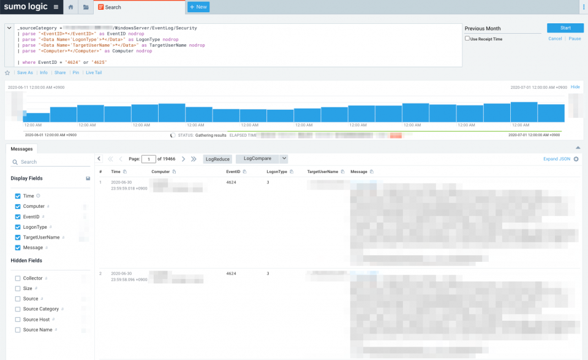588x360 pixels.
Task: Collapse the results panel with up arrow
Action: tap(578, 148)
